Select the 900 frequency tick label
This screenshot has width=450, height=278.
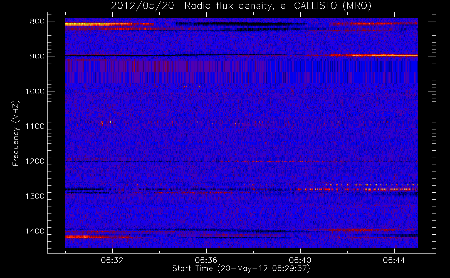pyautogui.click(x=37, y=56)
